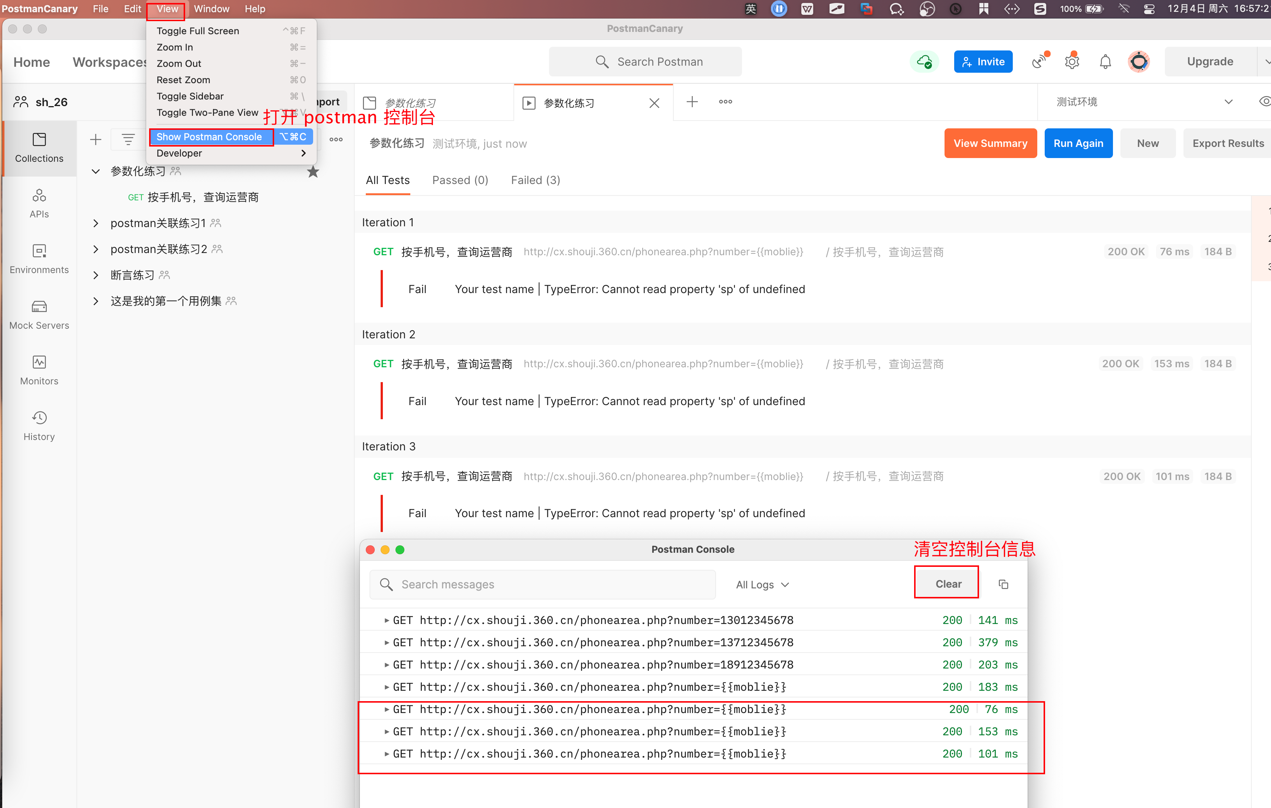The width and height of the screenshot is (1271, 808).
Task: Open the Collections sidebar panel
Action: click(x=39, y=148)
